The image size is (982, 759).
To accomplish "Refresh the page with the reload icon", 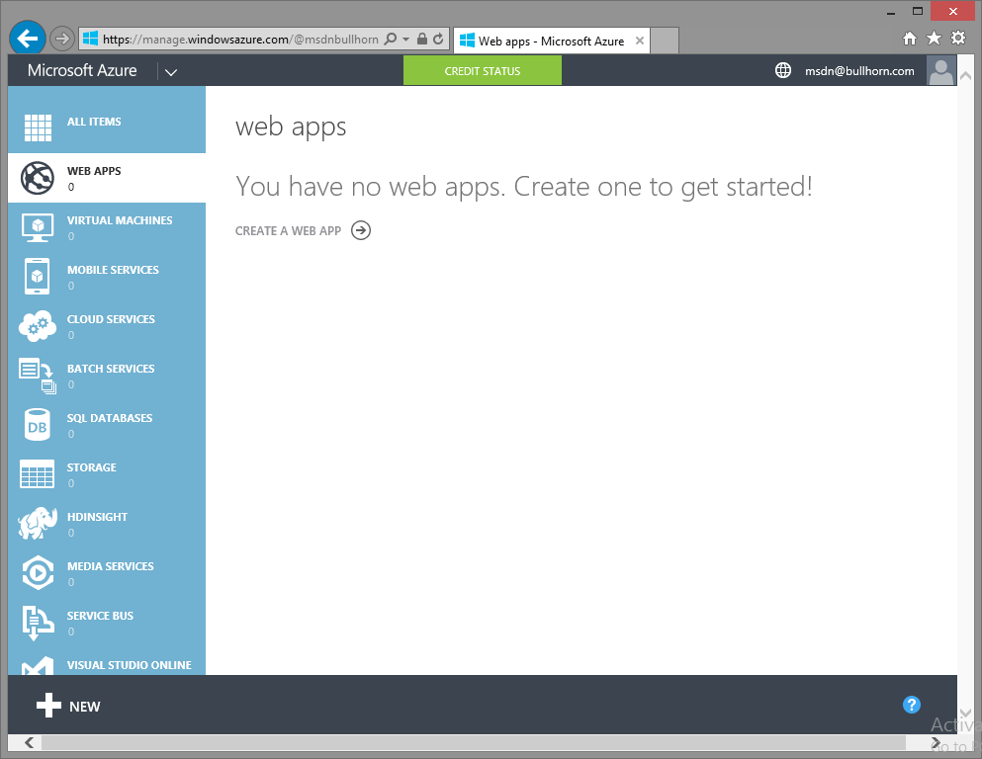I will [438, 39].
